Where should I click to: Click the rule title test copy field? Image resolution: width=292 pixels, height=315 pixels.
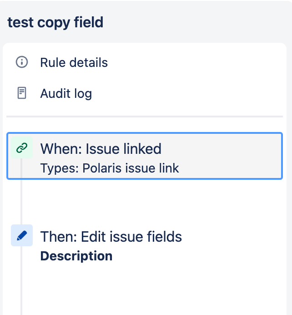click(x=55, y=22)
